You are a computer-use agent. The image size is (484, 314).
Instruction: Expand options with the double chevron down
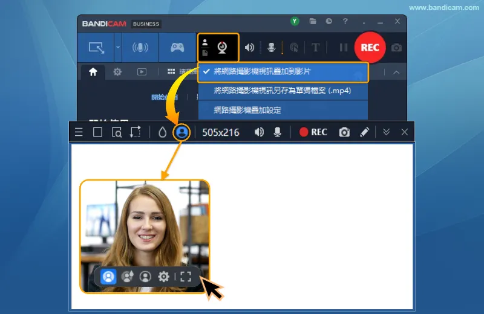pos(386,132)
